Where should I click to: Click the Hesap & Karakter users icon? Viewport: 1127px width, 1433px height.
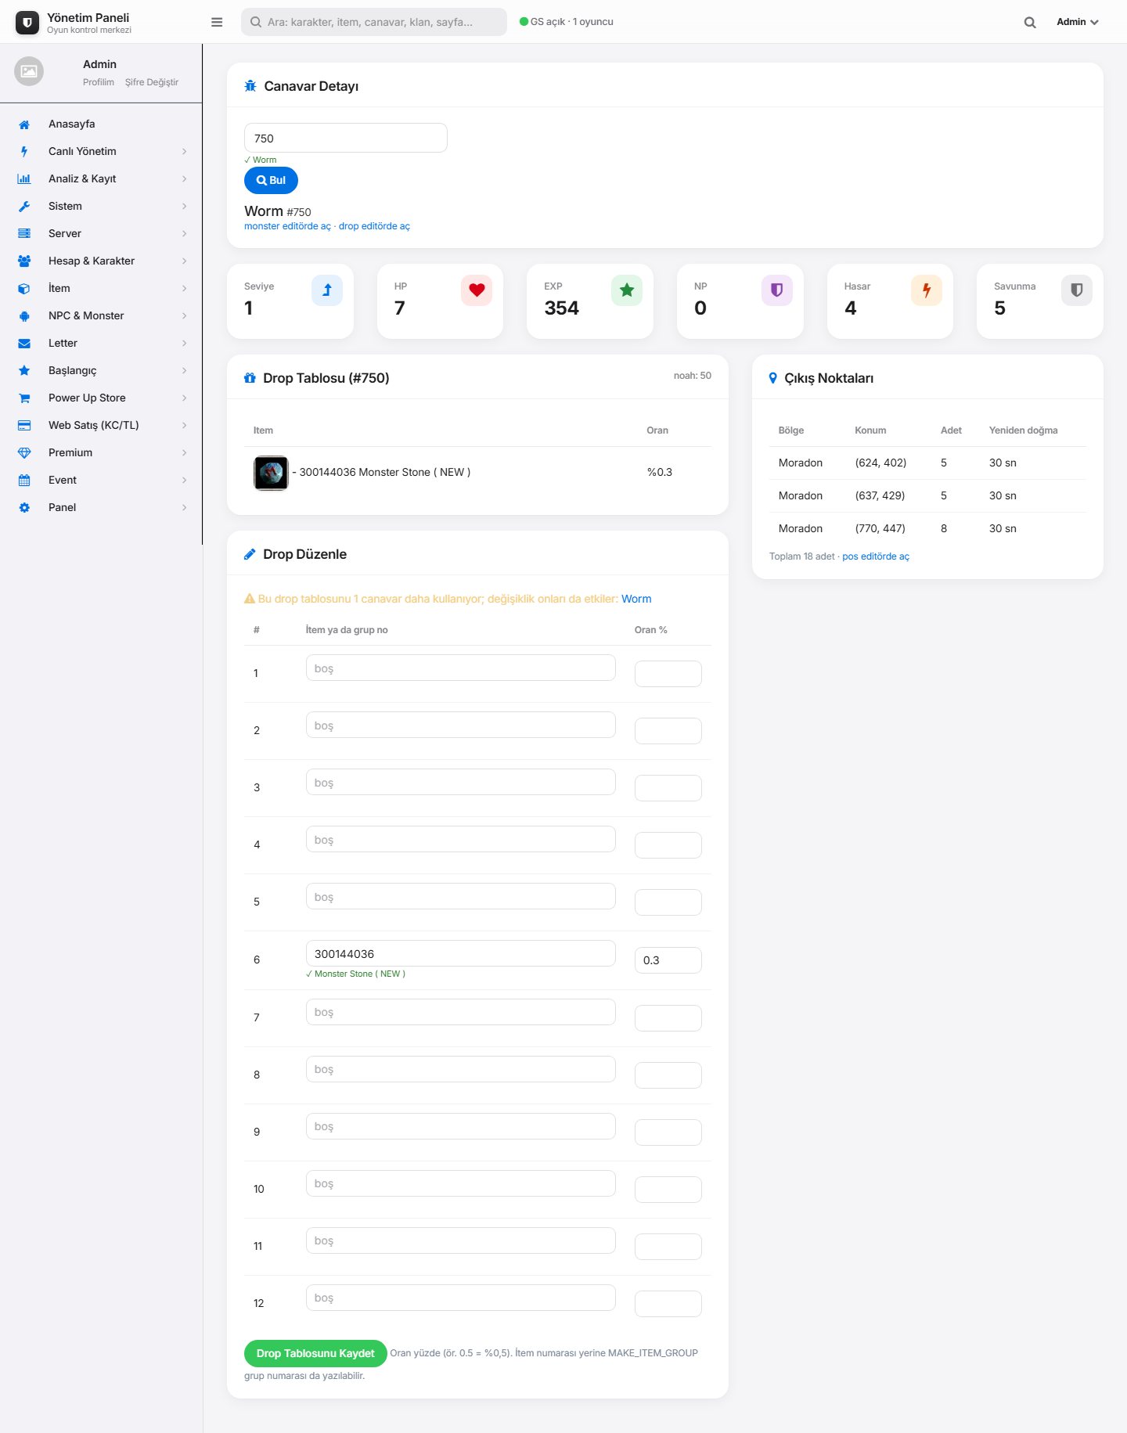coord(24,261)
